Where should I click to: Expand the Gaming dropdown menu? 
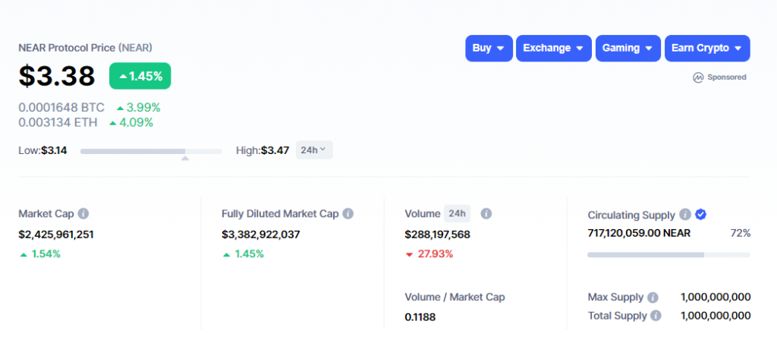coord(628,48)
